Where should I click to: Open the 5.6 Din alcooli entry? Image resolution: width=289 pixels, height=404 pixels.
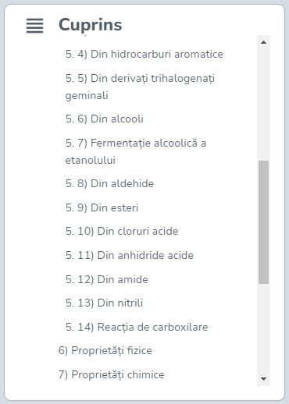point(105,119)
